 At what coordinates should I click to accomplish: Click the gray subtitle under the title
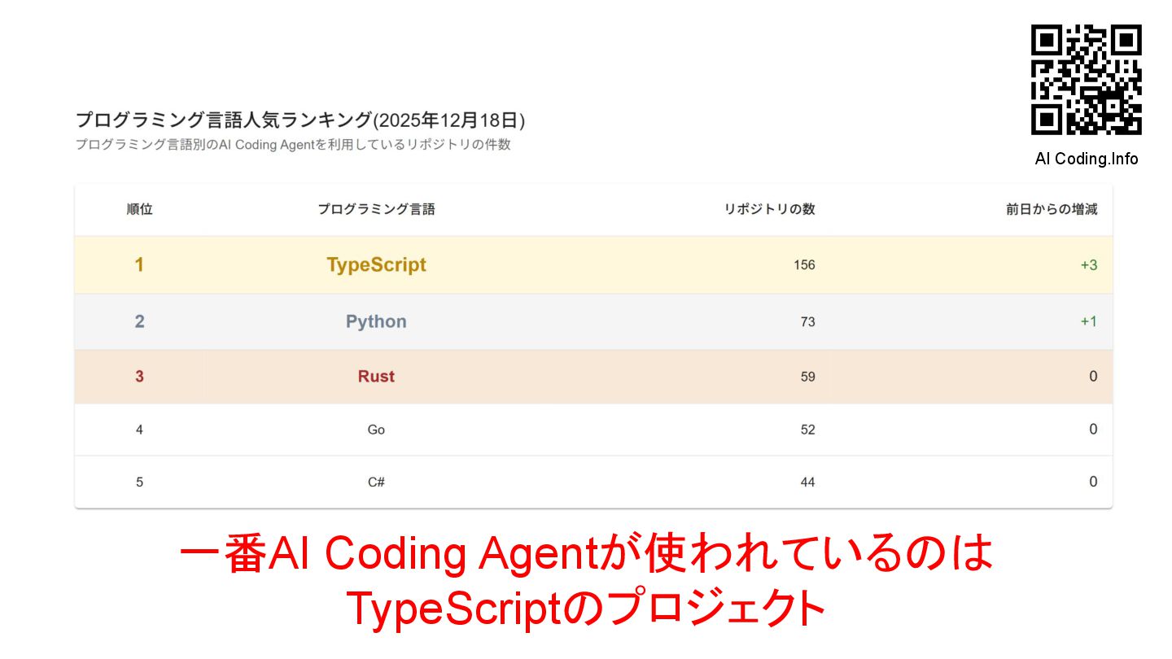click(293, 145)
